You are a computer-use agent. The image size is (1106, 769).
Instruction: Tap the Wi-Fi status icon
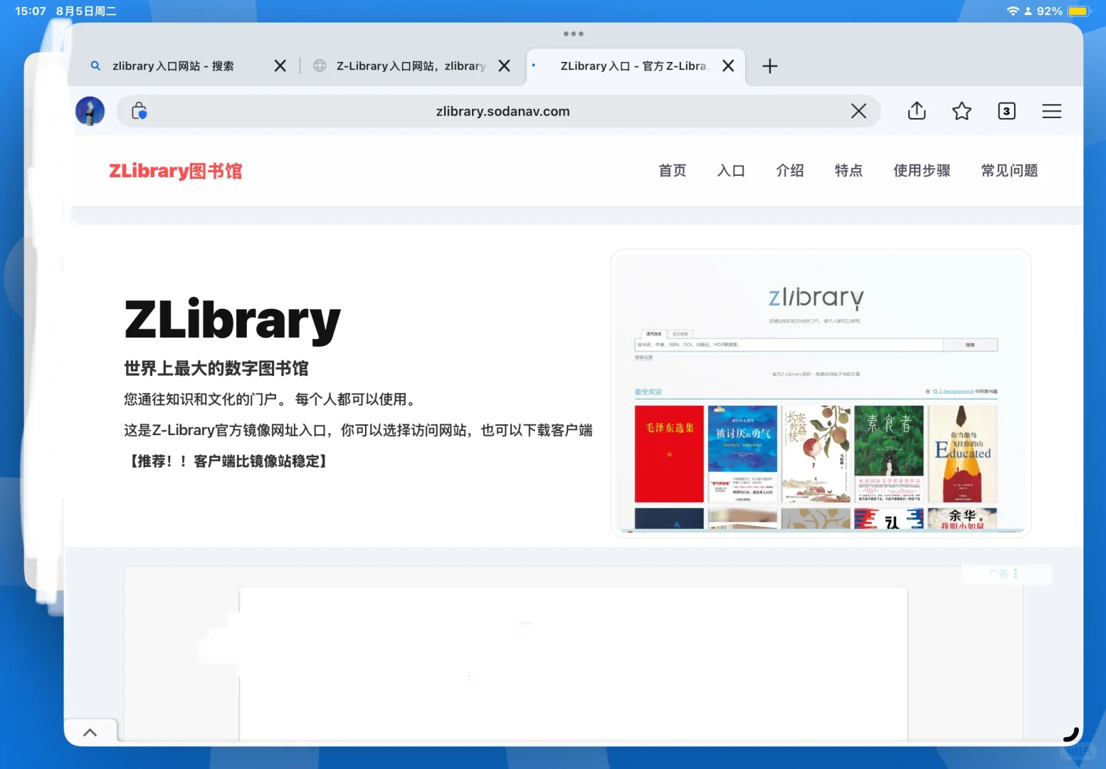[1013, 11]
